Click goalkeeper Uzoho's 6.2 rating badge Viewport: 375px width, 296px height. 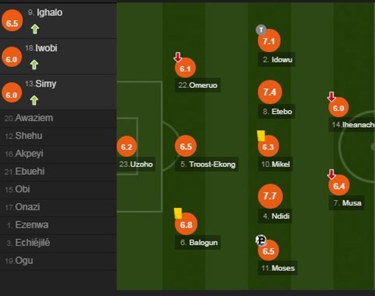pyautogui.click(x=126, y=147)
